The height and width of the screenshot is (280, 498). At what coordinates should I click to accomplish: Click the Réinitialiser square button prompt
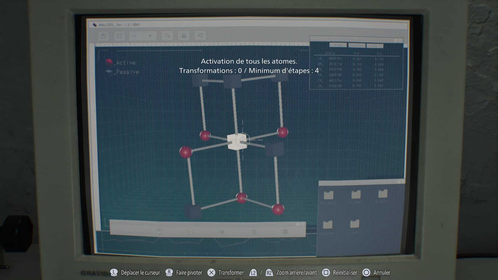pyautogui.click(x=326, y=272)
